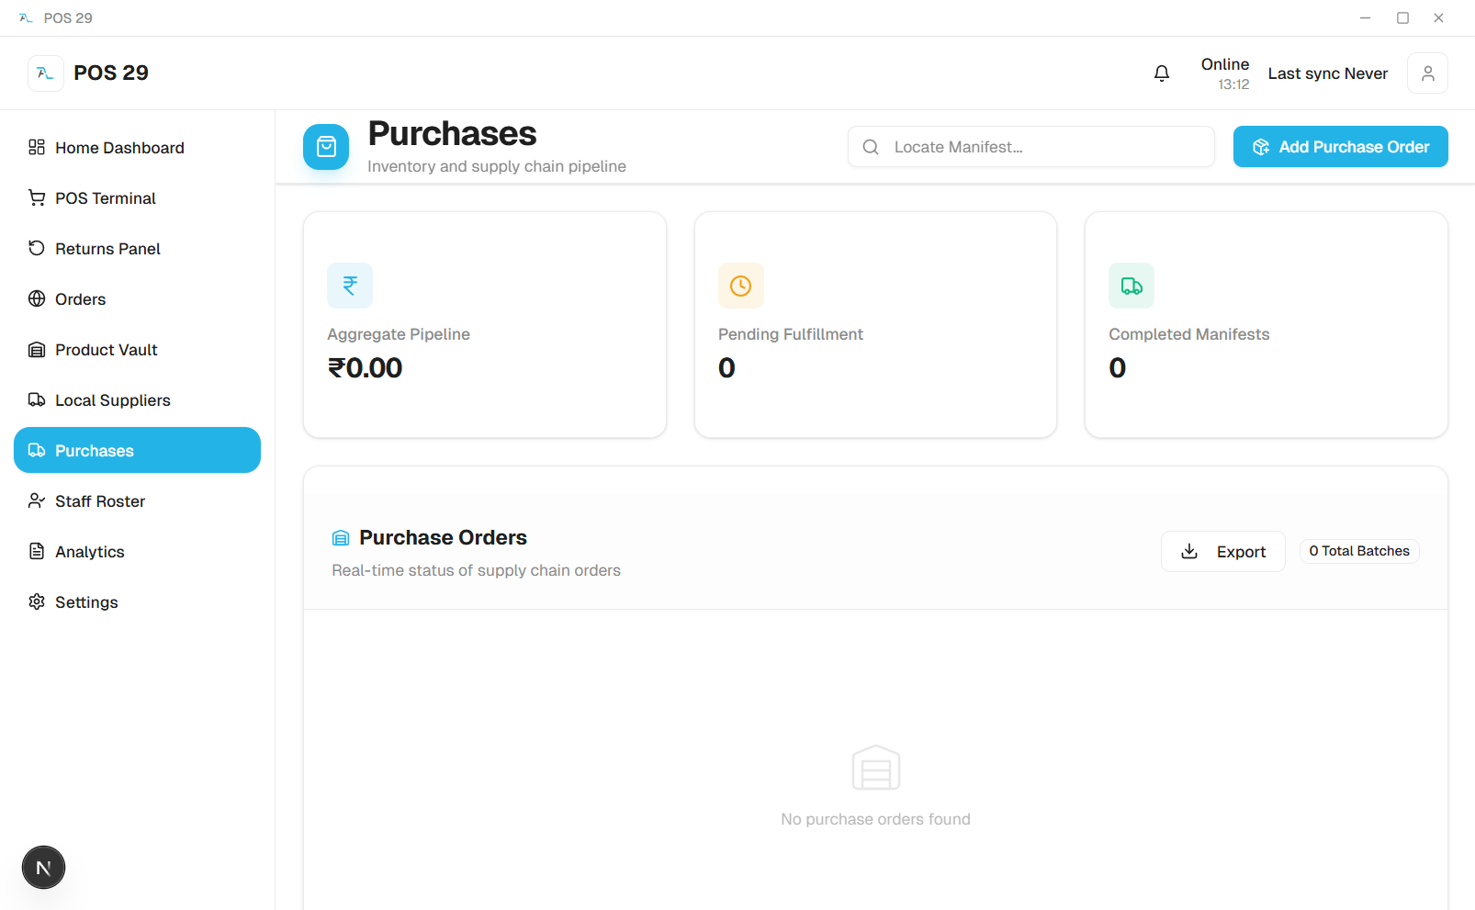Click the Last sync Never text

pyautogui.click(x=1327, y=73)
